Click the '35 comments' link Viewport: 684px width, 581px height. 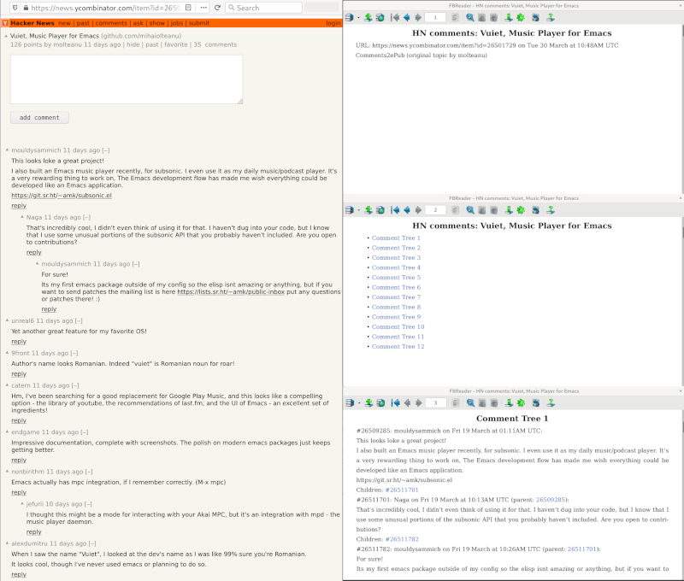215,44
